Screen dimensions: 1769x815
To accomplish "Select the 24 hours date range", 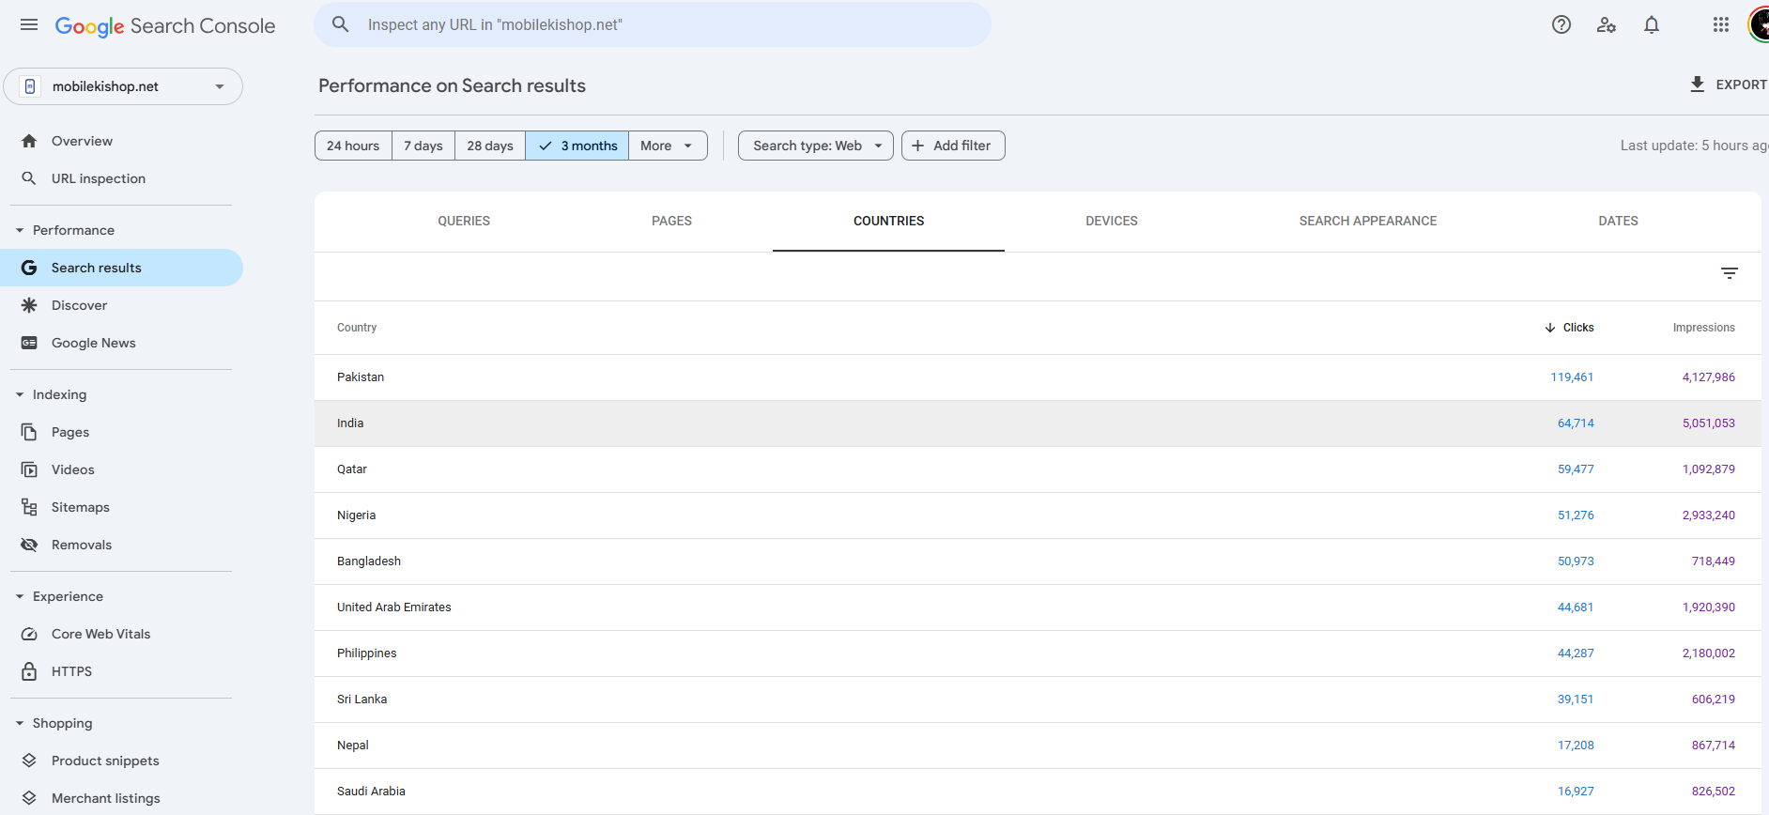I will (353, 146).
